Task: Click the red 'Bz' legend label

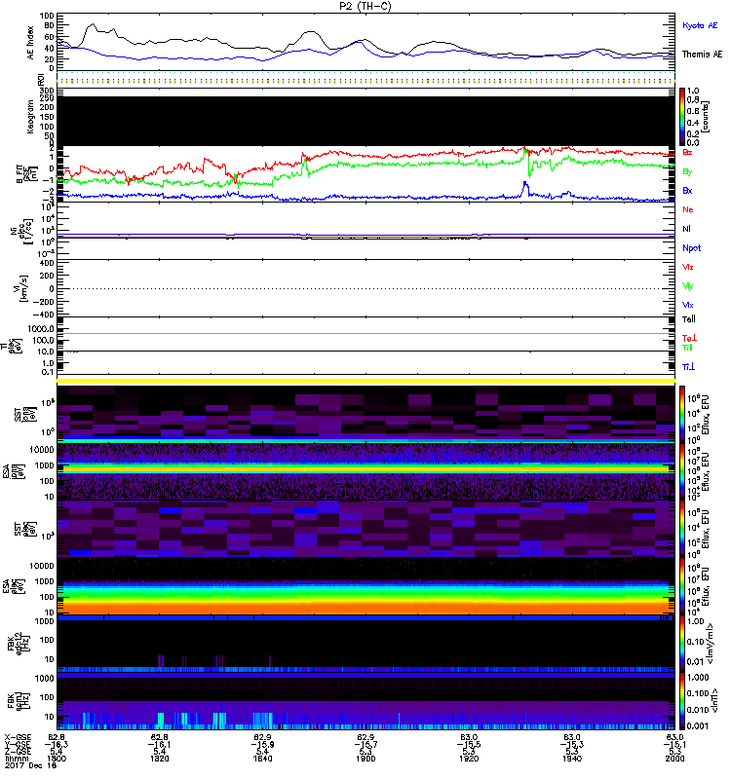Action: click(x=687, y=152)
